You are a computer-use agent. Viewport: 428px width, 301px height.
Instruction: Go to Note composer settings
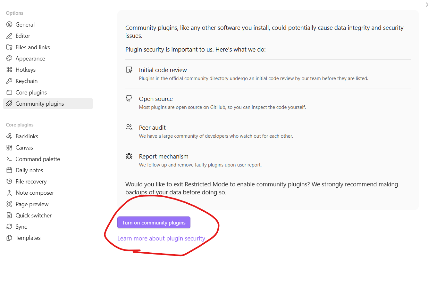(48, 193)
